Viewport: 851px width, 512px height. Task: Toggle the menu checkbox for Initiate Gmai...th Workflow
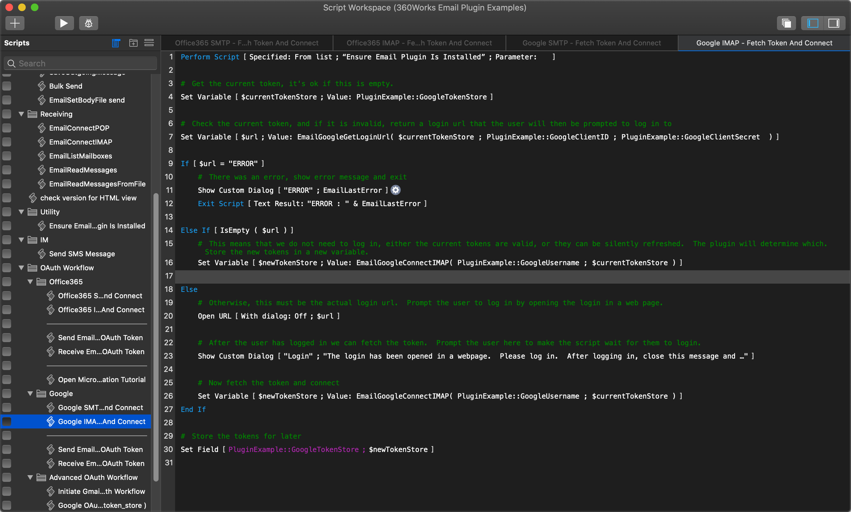(7, 491)
